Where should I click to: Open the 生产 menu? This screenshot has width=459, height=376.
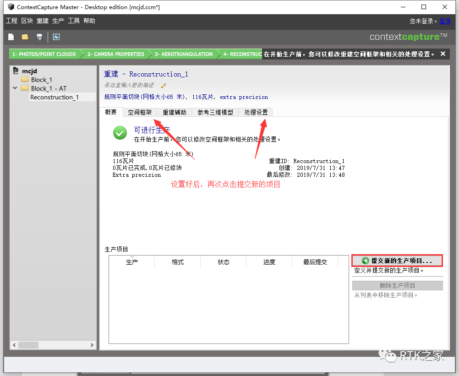coord(58,21)
